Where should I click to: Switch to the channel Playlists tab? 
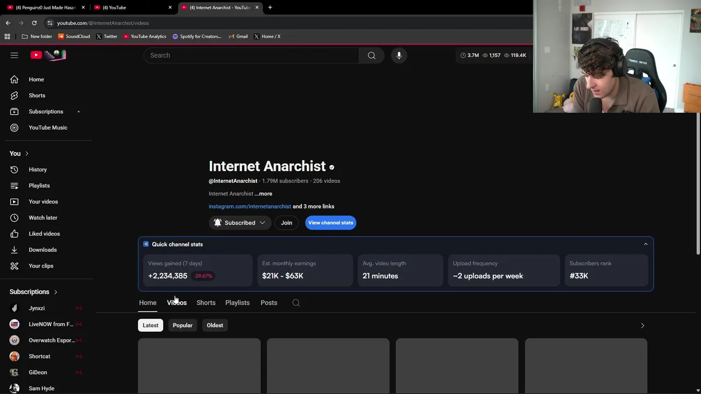coord(237,303)
